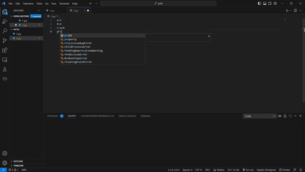
Task: Open the Explorer view in activity bar
Action: (x=5, y=12)
